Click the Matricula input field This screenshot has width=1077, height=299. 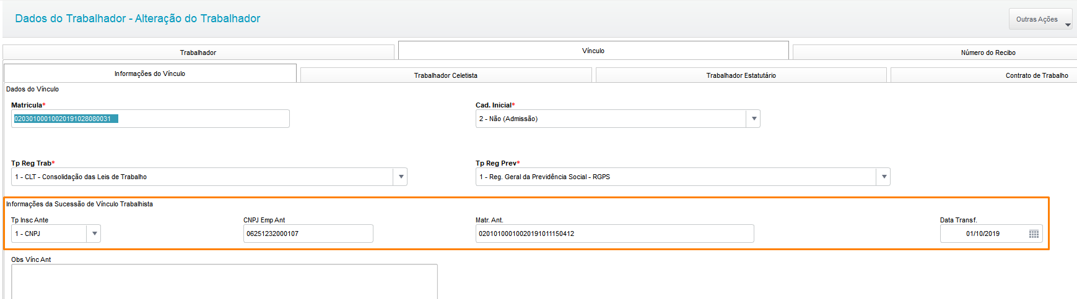150,119
